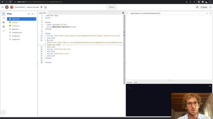Screen dimensions: 213x119
Task: Switch to the Console tab
Action: point(129,82)
